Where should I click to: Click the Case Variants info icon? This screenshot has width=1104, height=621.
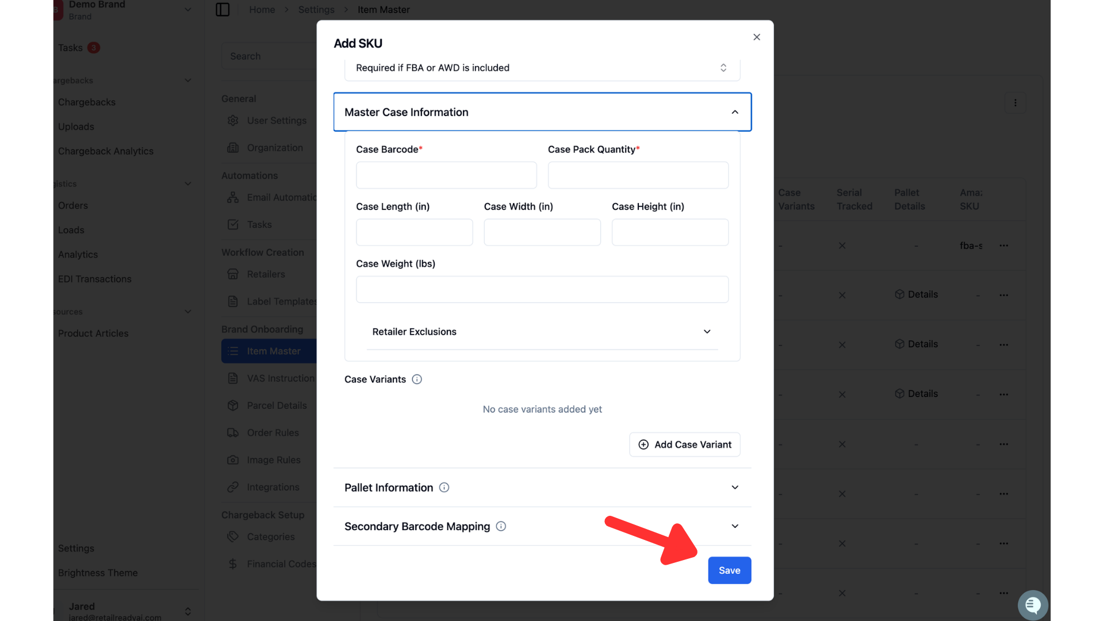[417, 379]
